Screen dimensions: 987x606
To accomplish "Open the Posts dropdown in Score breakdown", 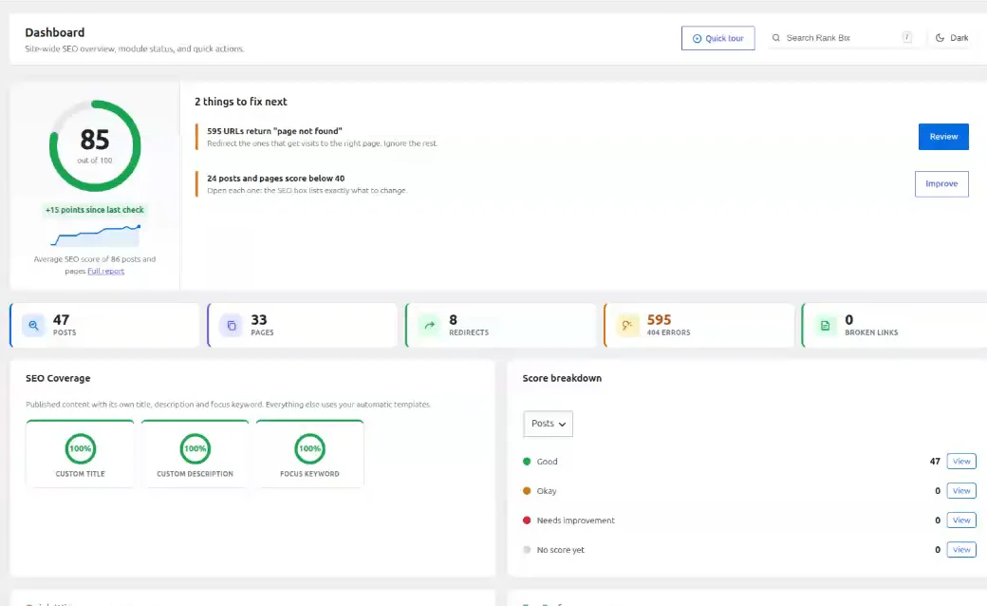I will 548,424.
